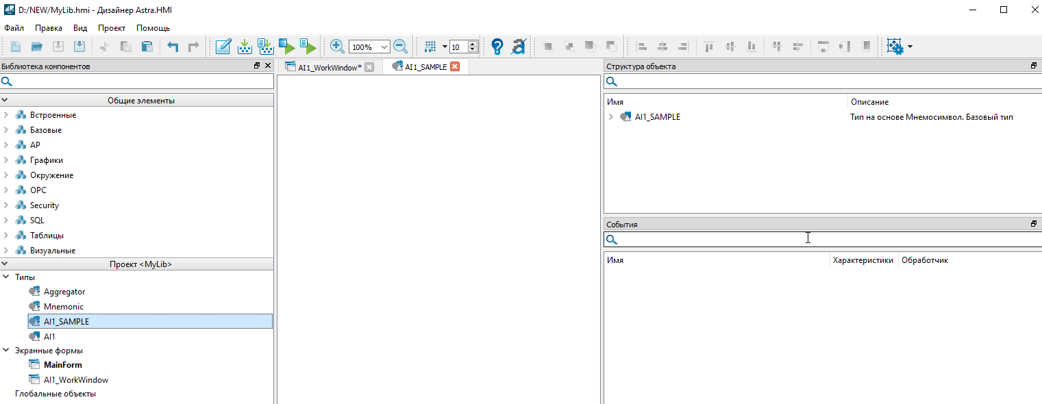Select MainForm in screen forms
The height and width of the screenshot is (404, 1042).
coord(62,365)
